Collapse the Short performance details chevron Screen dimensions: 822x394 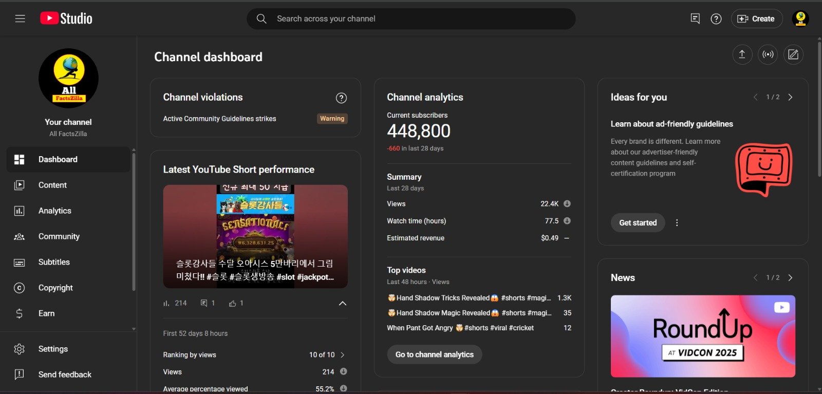(x=343, y=303)
